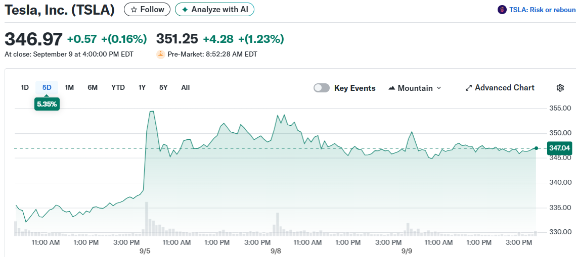The image size is (576, 257).
Task: Click the Advanced Chart expand arrows icon
Action: (468, 88)
